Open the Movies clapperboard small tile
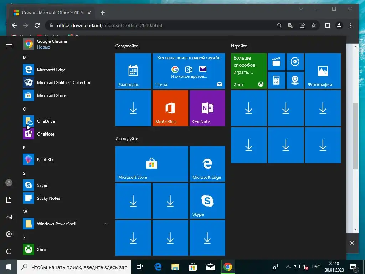Screen dimensions: 365x274 click(x=277, y=62)
